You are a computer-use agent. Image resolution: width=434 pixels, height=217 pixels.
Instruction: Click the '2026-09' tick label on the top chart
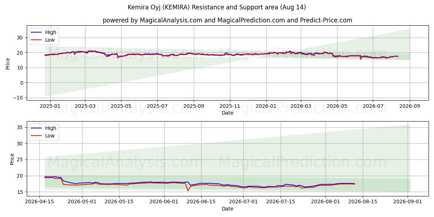410,106
